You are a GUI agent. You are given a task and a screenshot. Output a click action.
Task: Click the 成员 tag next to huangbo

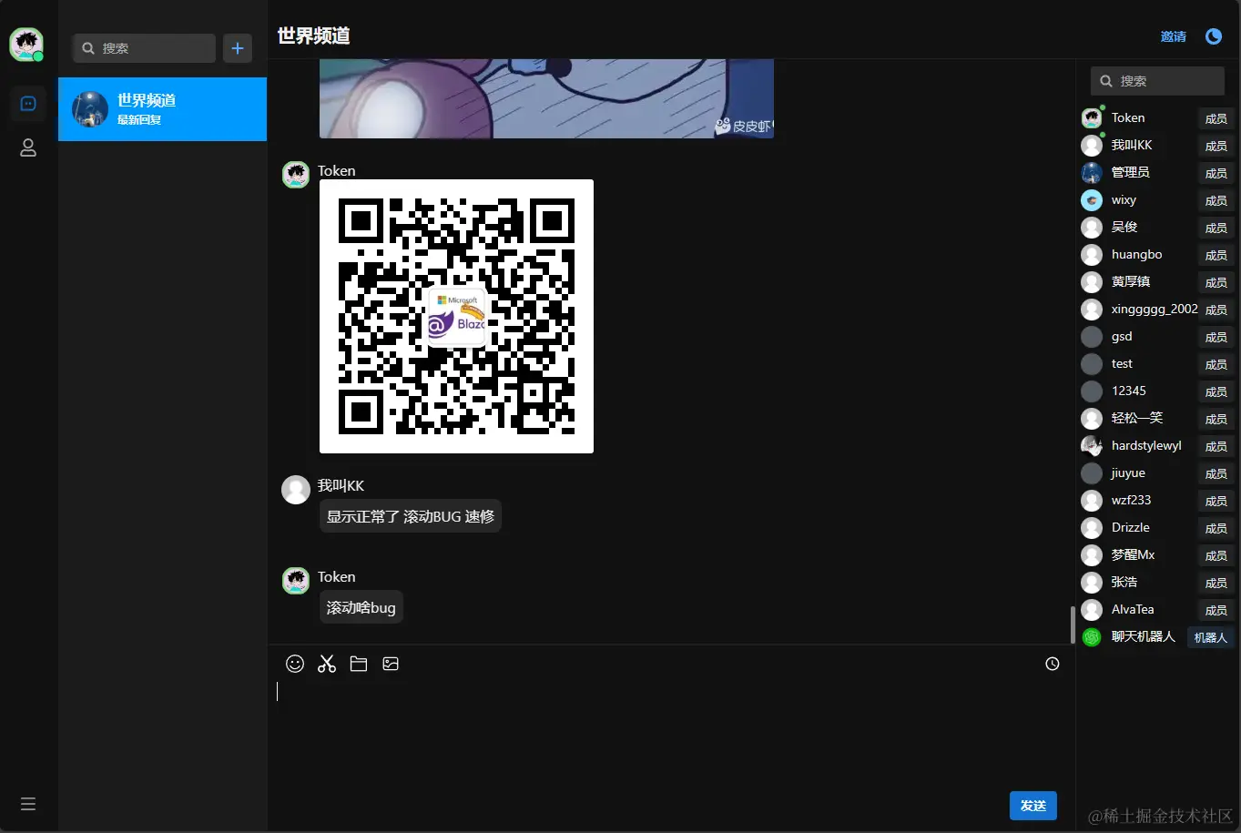point(1216,255)
